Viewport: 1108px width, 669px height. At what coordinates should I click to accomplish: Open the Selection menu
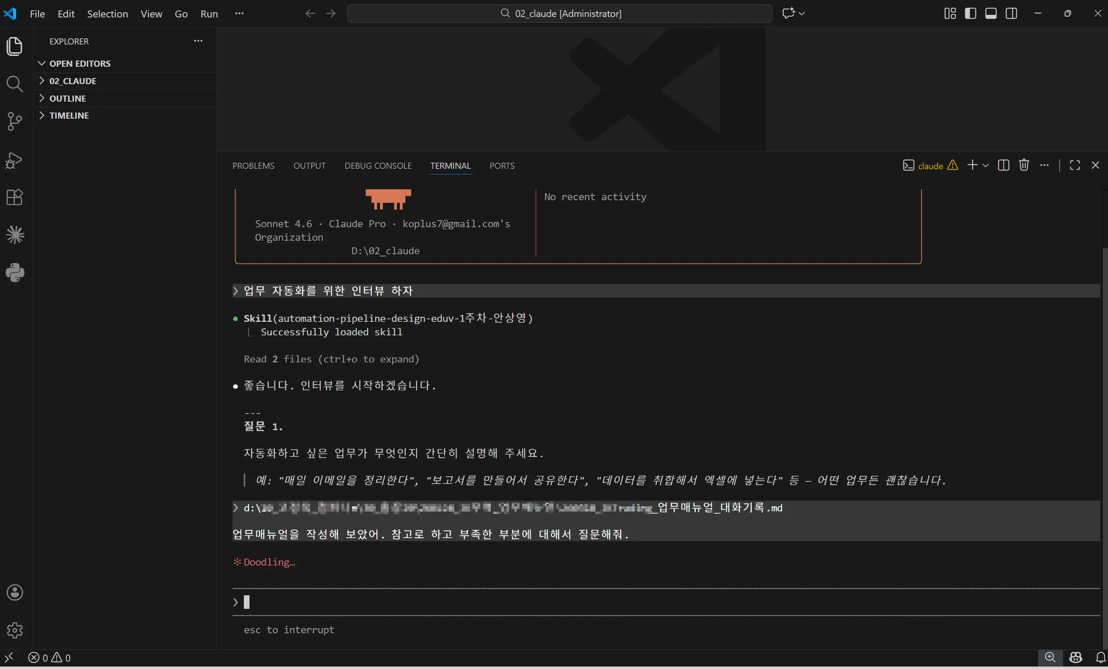coord(107,14)
